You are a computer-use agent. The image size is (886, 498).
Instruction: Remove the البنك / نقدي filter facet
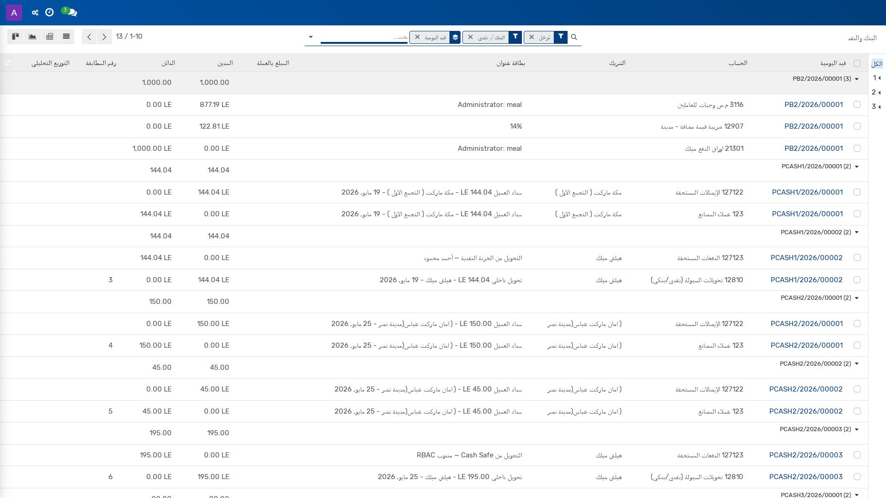pos(470,37)
